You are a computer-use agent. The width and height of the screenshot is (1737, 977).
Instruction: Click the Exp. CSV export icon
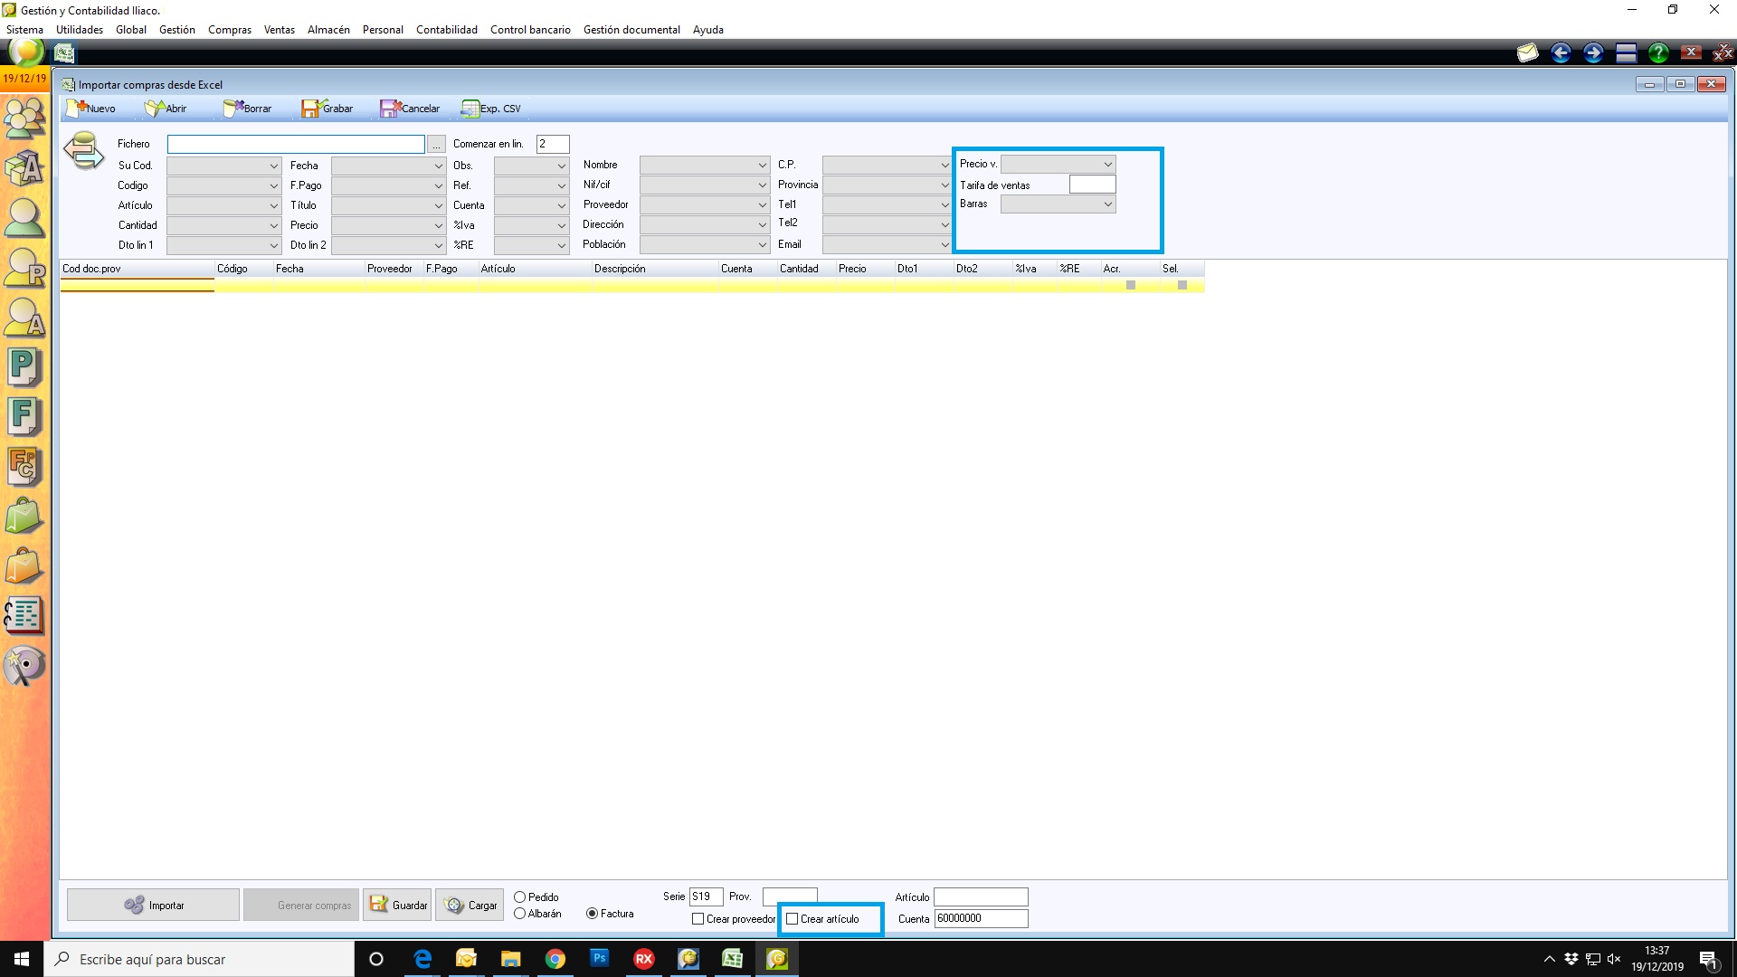coord(470,109)
